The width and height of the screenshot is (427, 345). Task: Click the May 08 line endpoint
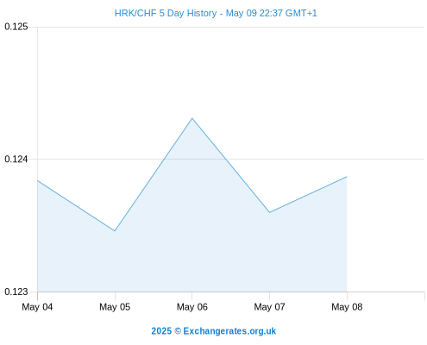(347, 177)
